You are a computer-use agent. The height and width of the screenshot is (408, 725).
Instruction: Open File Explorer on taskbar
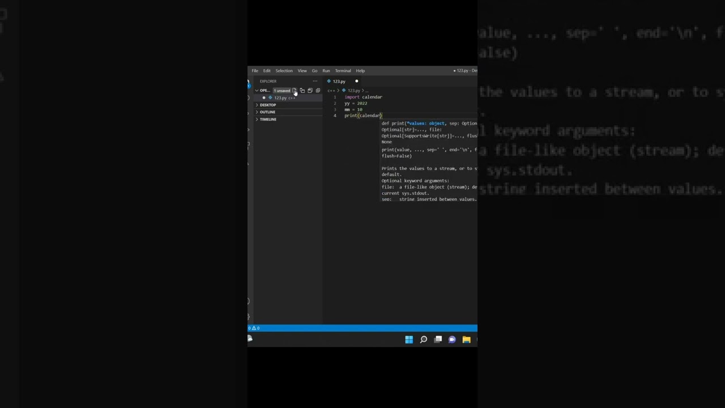(x=466, y=339)
